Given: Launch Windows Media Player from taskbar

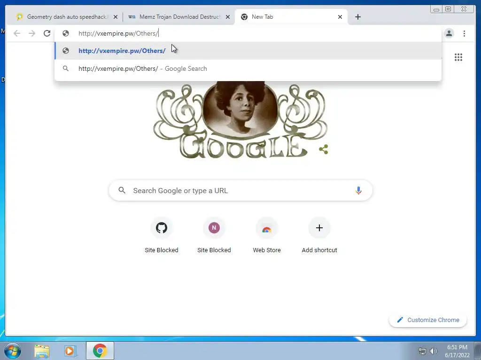Looking at the screenshot, I should (x=70, y=351).
